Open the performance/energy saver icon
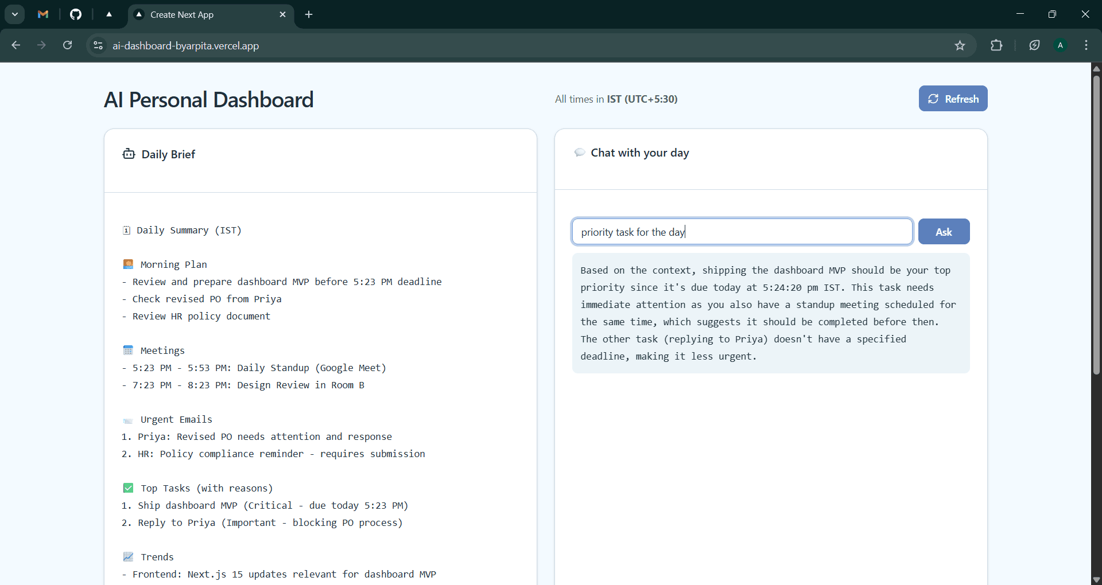This screenshot has height=585, width=1102. pos(1034,45)
